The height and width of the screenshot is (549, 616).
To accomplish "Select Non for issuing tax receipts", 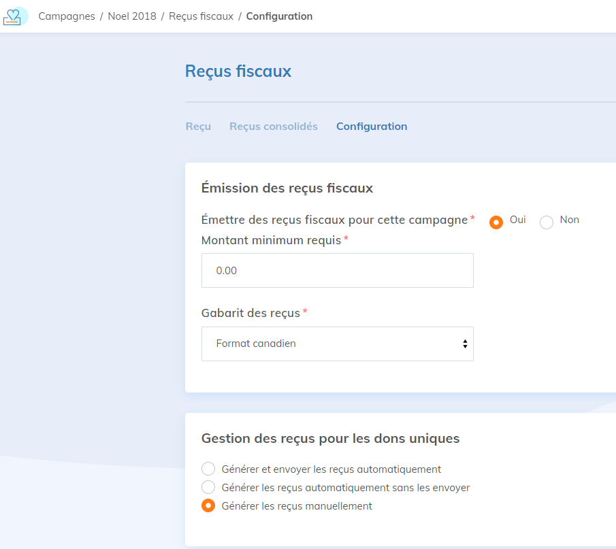I will click(x=547, y=222).
